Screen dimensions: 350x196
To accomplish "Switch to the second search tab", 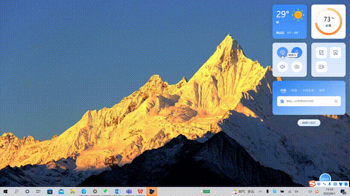I will coord(294,90).
